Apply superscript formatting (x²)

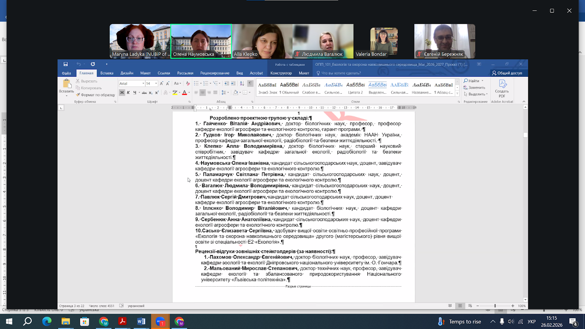click(x=157, y=92)
